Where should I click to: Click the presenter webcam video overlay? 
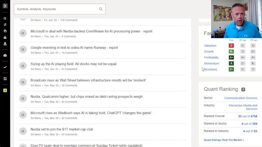237,19
